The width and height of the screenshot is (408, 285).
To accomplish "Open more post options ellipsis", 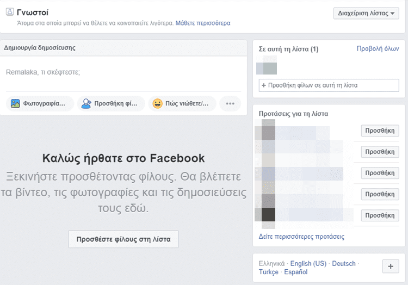I will pos(230,103).
